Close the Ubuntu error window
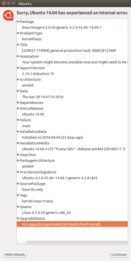The width and height of the screenshot is (131, 261). coord(4,4)
